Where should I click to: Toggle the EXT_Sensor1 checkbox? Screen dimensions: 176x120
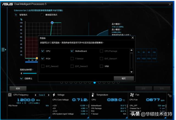pyautogui.click(x=101, y=58)
